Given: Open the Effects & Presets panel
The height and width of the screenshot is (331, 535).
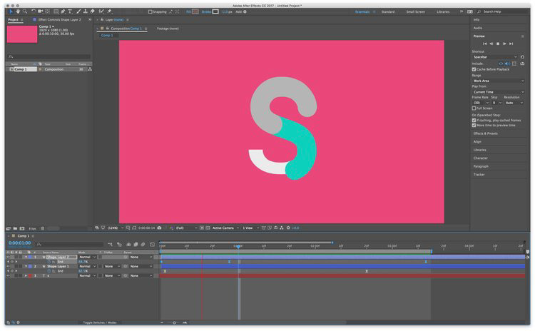Looking at the screenshot, I should click(485, 133).
